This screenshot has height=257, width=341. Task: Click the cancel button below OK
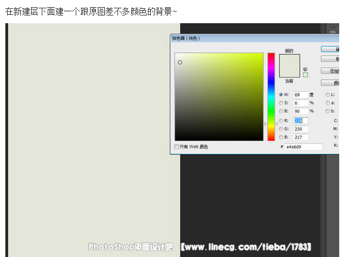click(330, 59)
